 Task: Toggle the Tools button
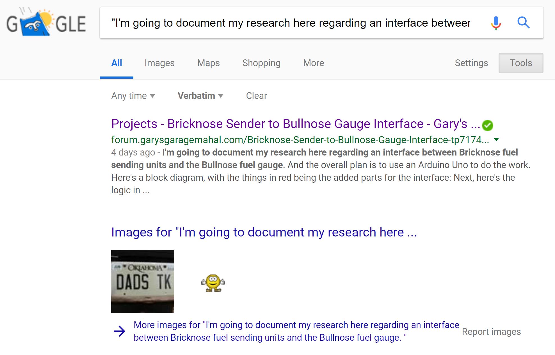(x=521, y=63)
